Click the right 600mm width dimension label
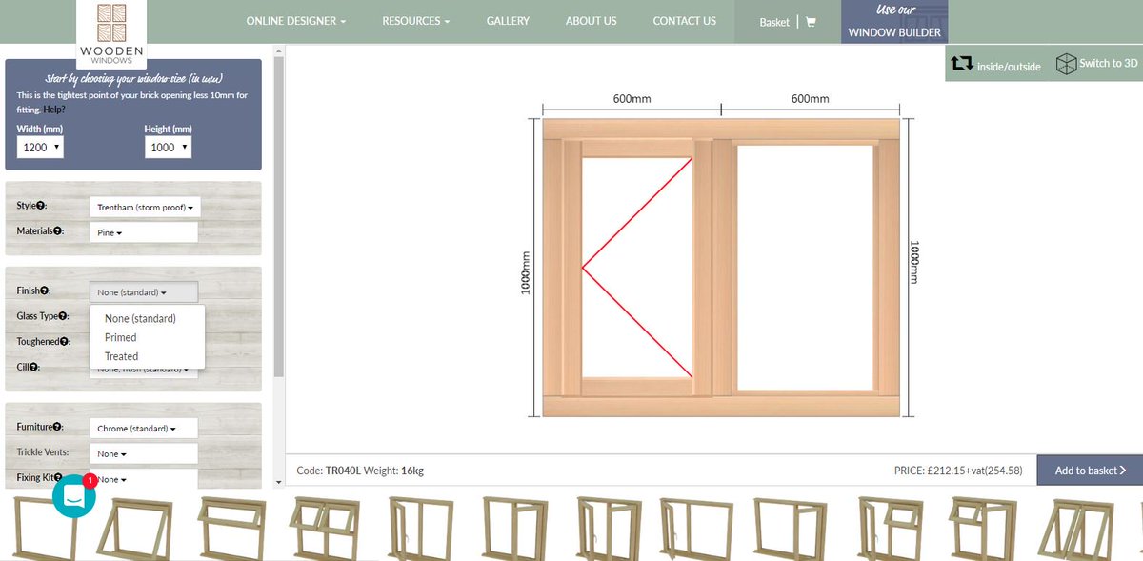Viewport: 1143px width, 561px height. click(x=811, y=99)
